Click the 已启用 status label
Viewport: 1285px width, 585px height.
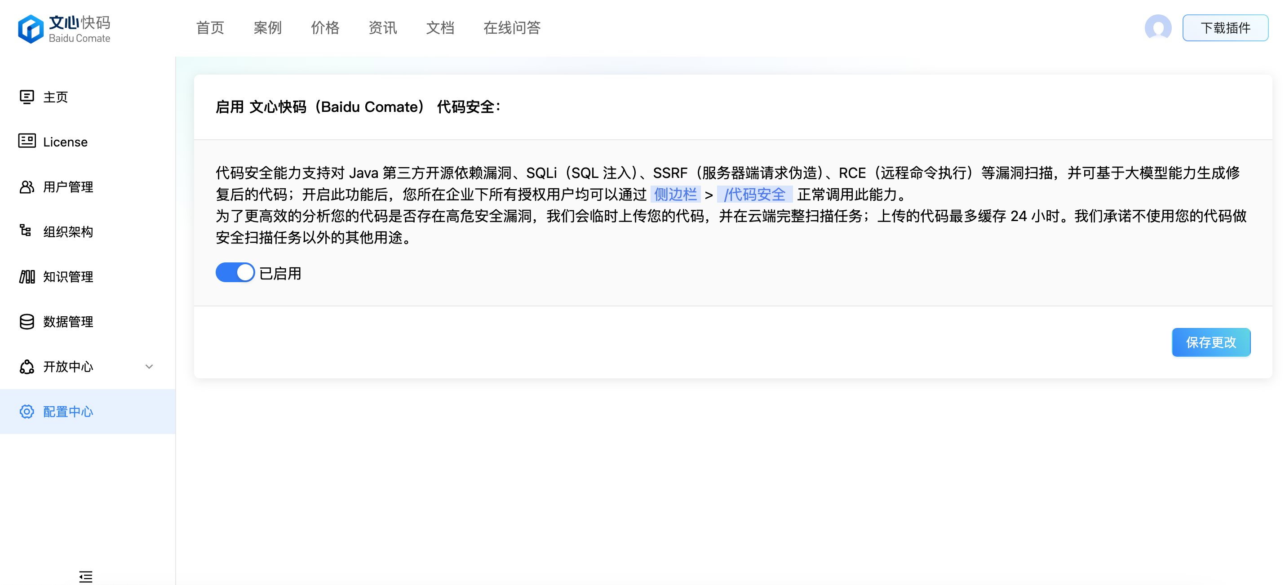280,273
